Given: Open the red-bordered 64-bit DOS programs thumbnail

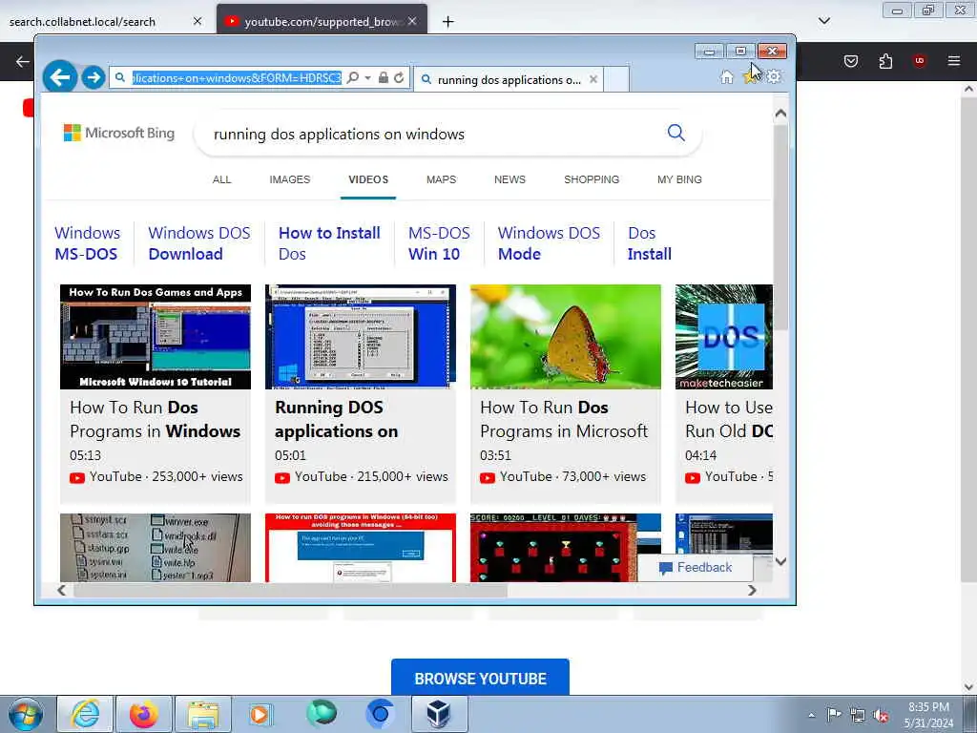Looking at the screenshot, I should point(360,547).
